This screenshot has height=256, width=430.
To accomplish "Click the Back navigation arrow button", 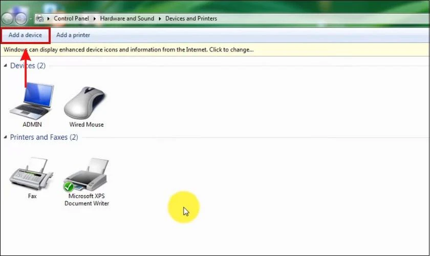I will click(7, 18).
